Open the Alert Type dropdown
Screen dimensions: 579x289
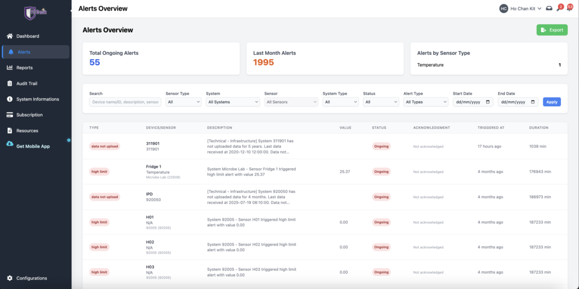(x=426, y=102)
